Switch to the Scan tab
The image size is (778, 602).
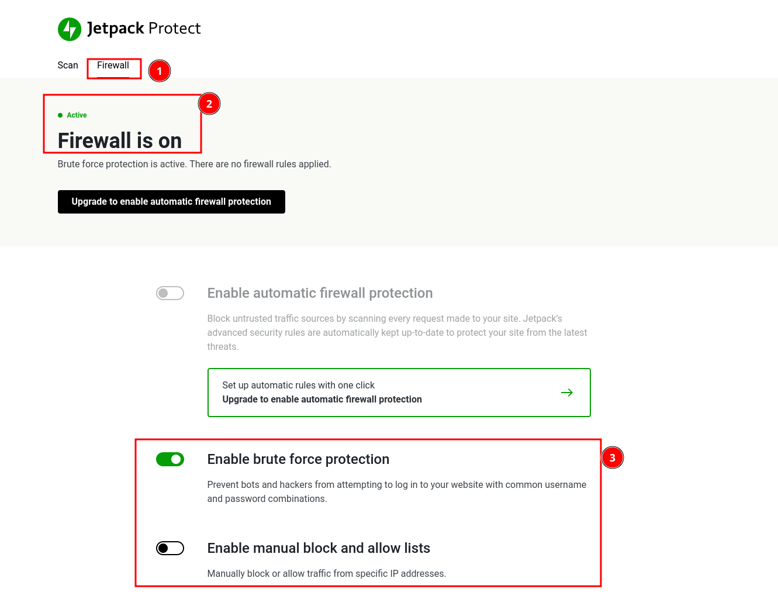pos(68,66)
